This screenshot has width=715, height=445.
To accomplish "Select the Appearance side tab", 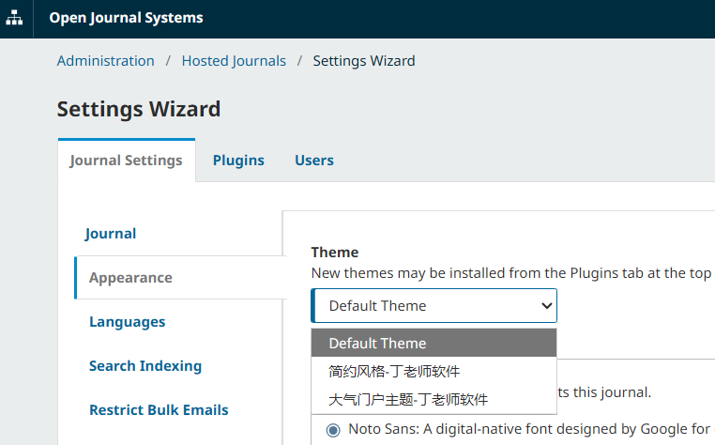I will 130,278.
